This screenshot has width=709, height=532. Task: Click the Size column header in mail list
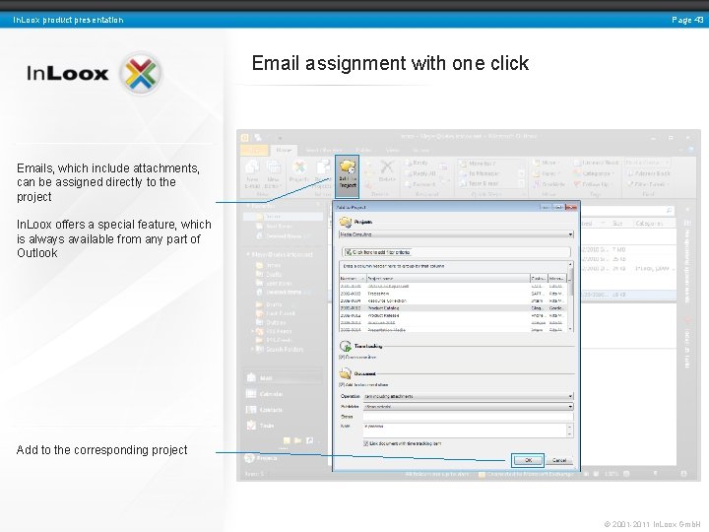click(618, 224)
